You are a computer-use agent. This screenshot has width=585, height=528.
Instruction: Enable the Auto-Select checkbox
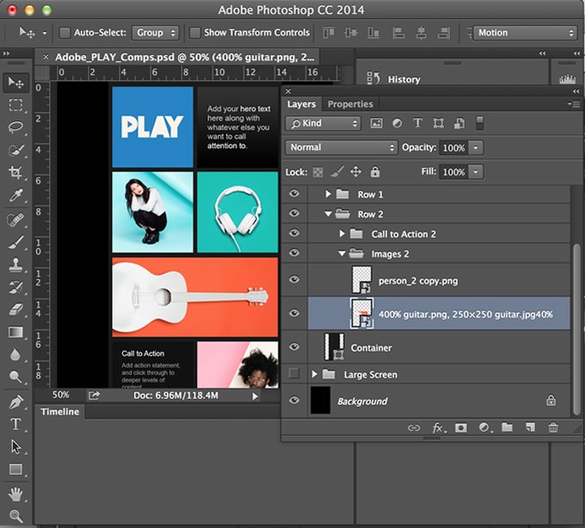click(65, 33)
